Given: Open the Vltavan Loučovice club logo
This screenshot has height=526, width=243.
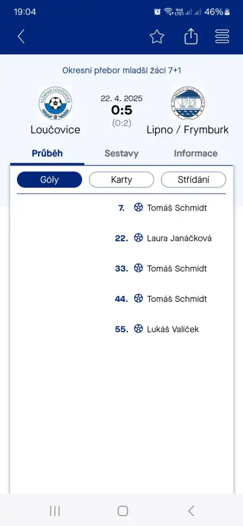Looking at the screenshot, I should pos(55,104).
